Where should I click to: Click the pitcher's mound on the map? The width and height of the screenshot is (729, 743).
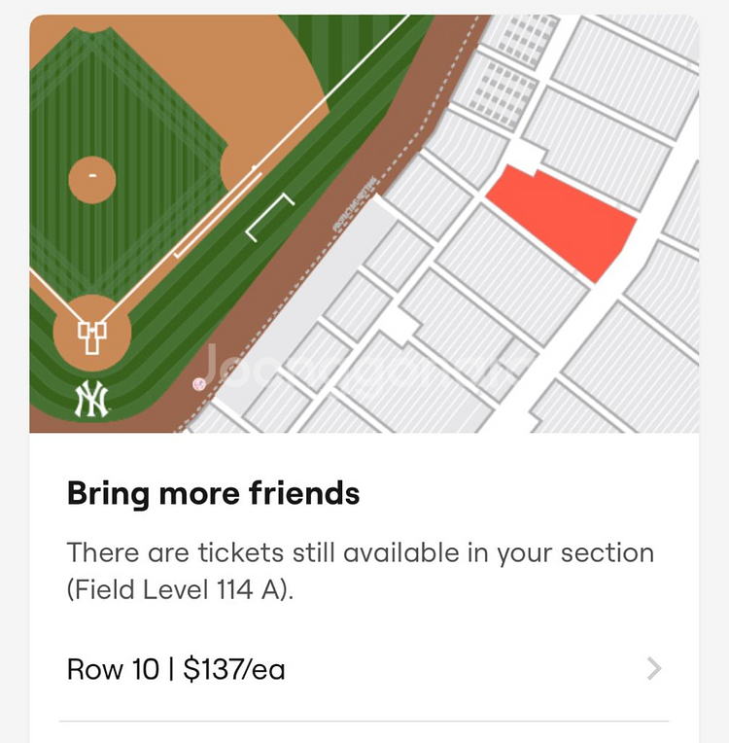tap(92, 179)
